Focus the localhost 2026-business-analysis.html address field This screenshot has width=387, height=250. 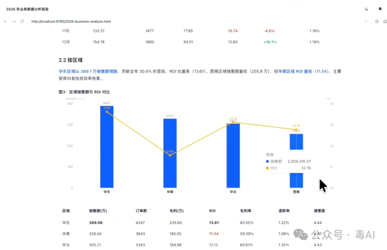pos(71,21)
